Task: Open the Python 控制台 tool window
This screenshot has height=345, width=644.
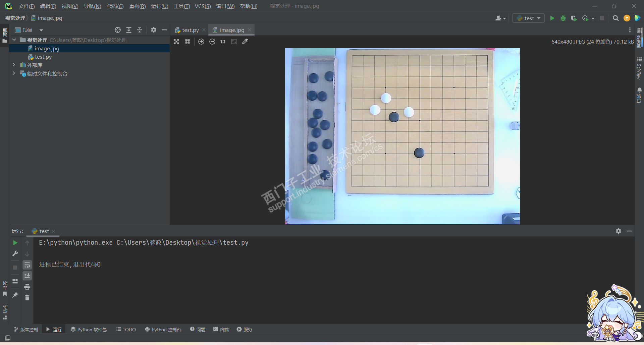Action: (x=163, y=330)
